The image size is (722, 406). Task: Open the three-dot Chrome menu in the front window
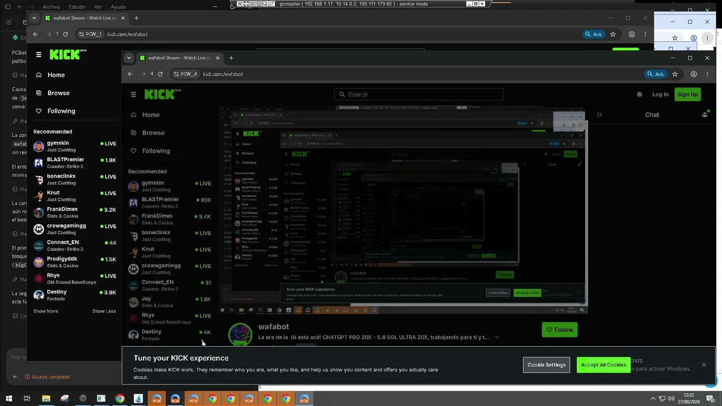707,74
